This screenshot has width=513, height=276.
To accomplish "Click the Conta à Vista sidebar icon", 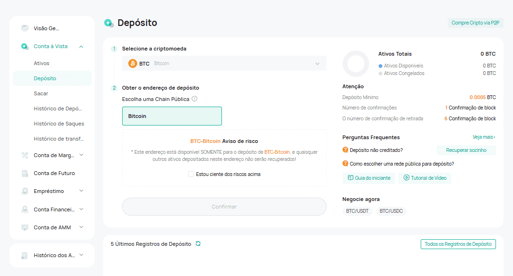I will pos(25,46).
